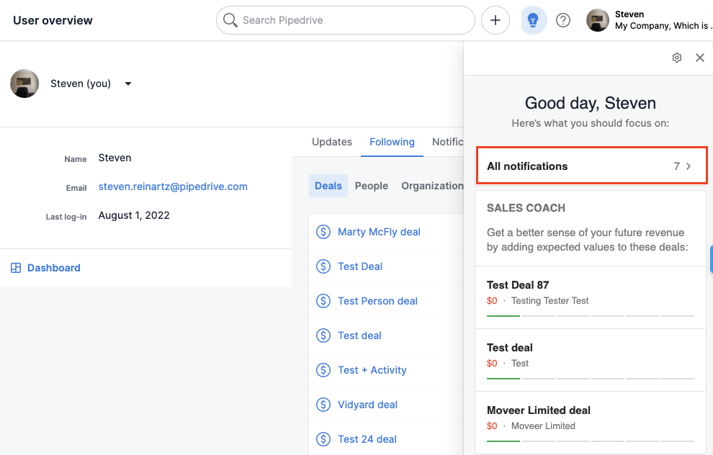Click dollar icon beside Marty McFly deal
713x455 pixels.
click(x=323, y=232)
